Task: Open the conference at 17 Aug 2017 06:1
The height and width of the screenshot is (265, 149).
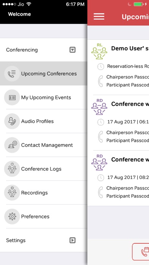Action: (x=118, y=123)
